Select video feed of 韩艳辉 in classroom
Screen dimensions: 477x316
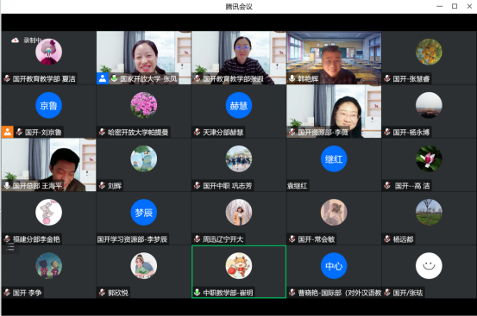334,58
